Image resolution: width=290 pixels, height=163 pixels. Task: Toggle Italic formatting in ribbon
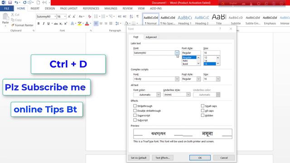[43, 24]
